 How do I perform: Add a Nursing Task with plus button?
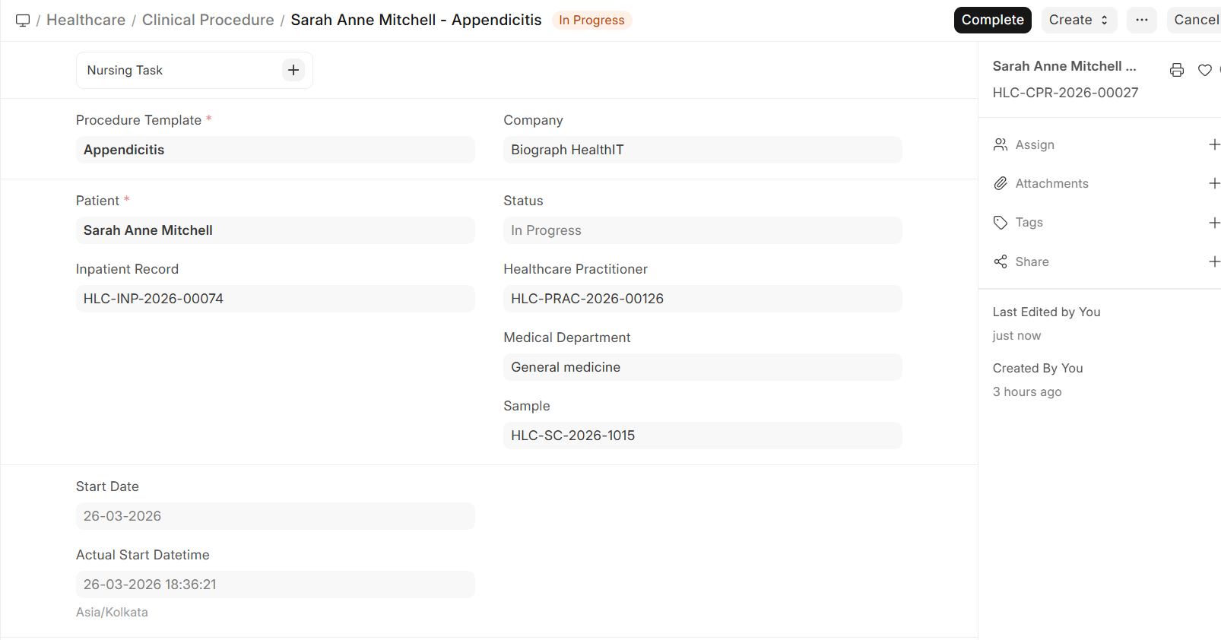(293, 70)
